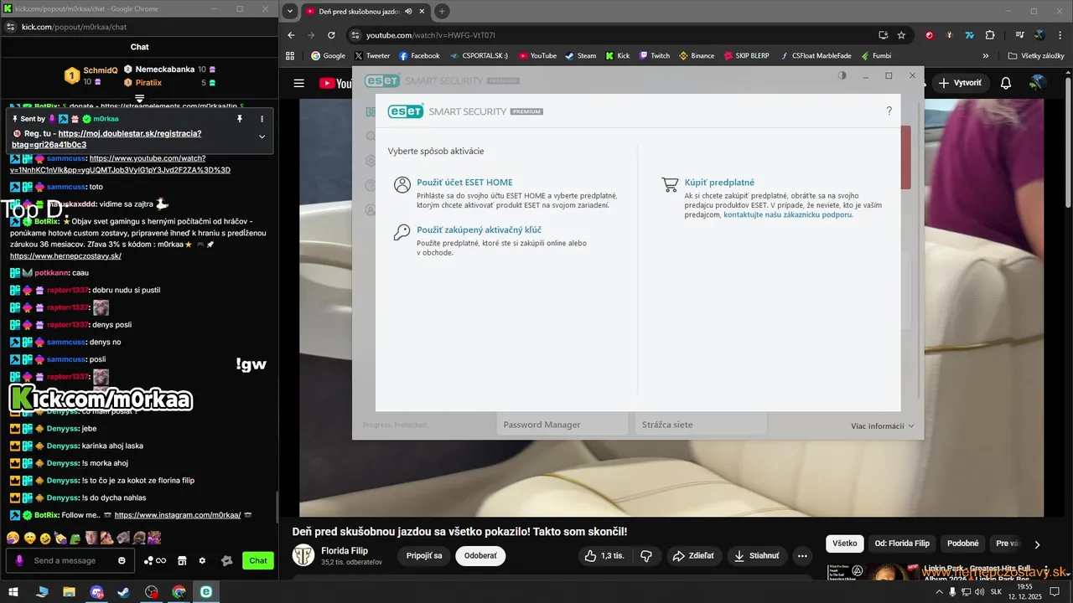Open the 7TV extension icon
The width and height of the screenshot is (1073, 603).
pos(969,35)
